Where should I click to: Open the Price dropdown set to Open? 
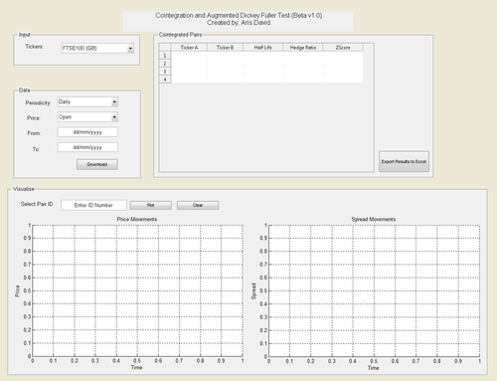(87, 117)
